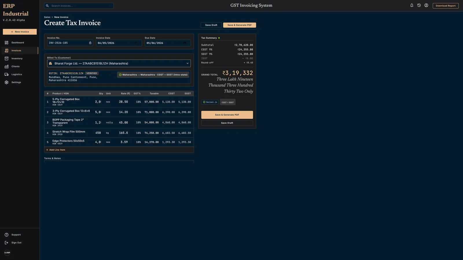
Task: Open unit selector for Stretch Wrap Film
Action: (108, 133)
